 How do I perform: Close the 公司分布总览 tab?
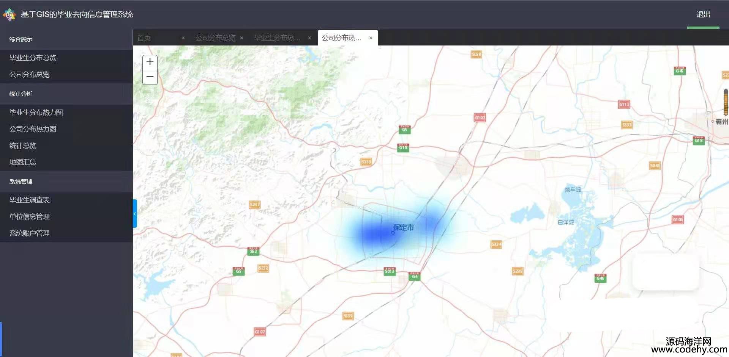coord(241,38)
